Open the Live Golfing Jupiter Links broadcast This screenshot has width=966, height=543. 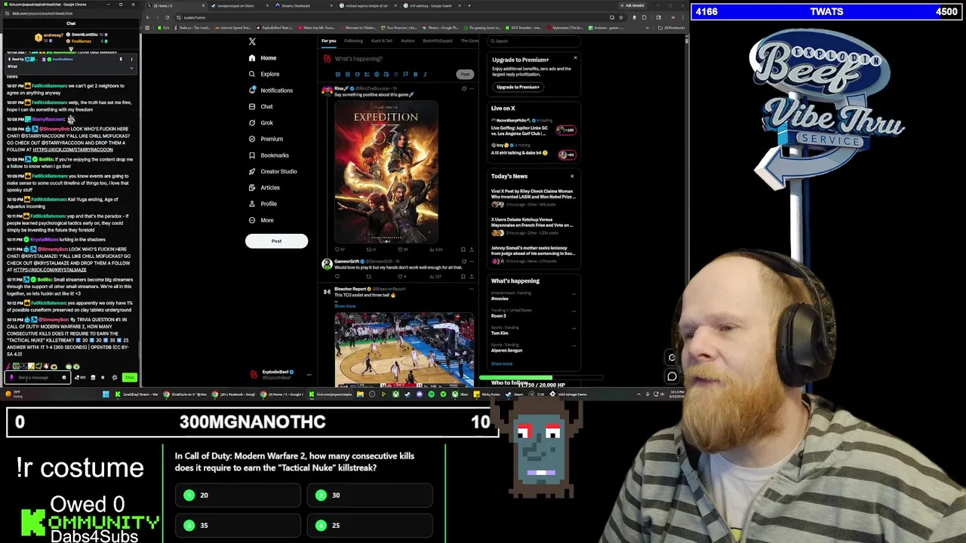pyautogui.click(x=533, y=127)
